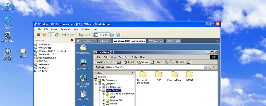Viewport: 266px width, 106px height.
Task: Click My Network Places guest desktop icon
Action: (x=83, y=81)
